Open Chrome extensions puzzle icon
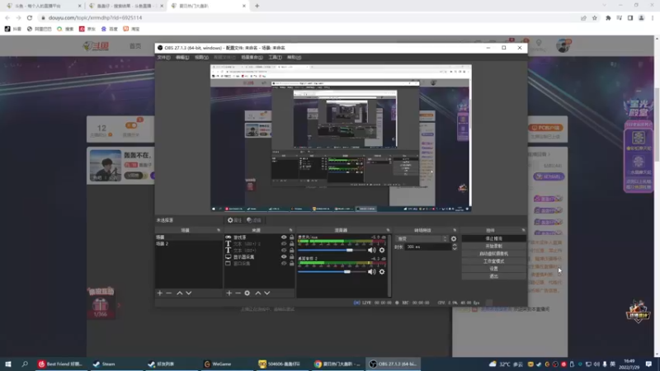Screen dimensions: 660x371 608,17
